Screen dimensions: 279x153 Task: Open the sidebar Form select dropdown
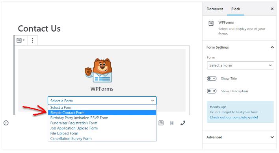[240, 65]
